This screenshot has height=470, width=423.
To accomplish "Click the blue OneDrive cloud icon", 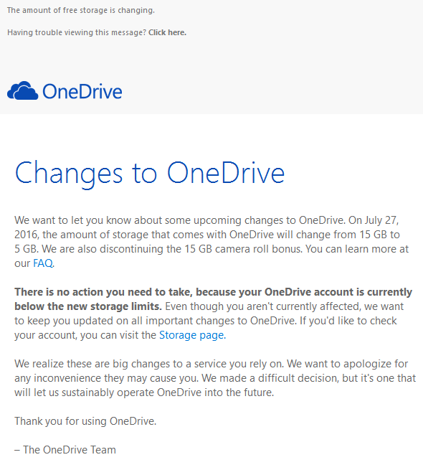I will click(23, 90).
